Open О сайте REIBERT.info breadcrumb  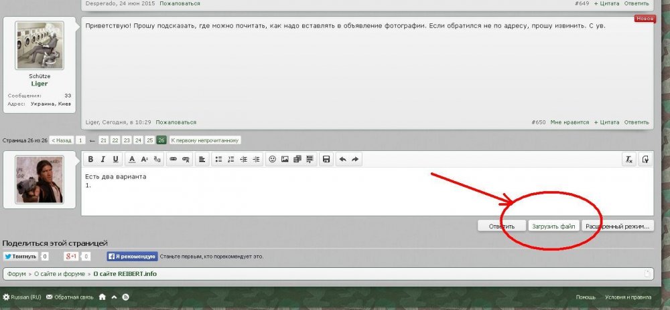[125, 274]
